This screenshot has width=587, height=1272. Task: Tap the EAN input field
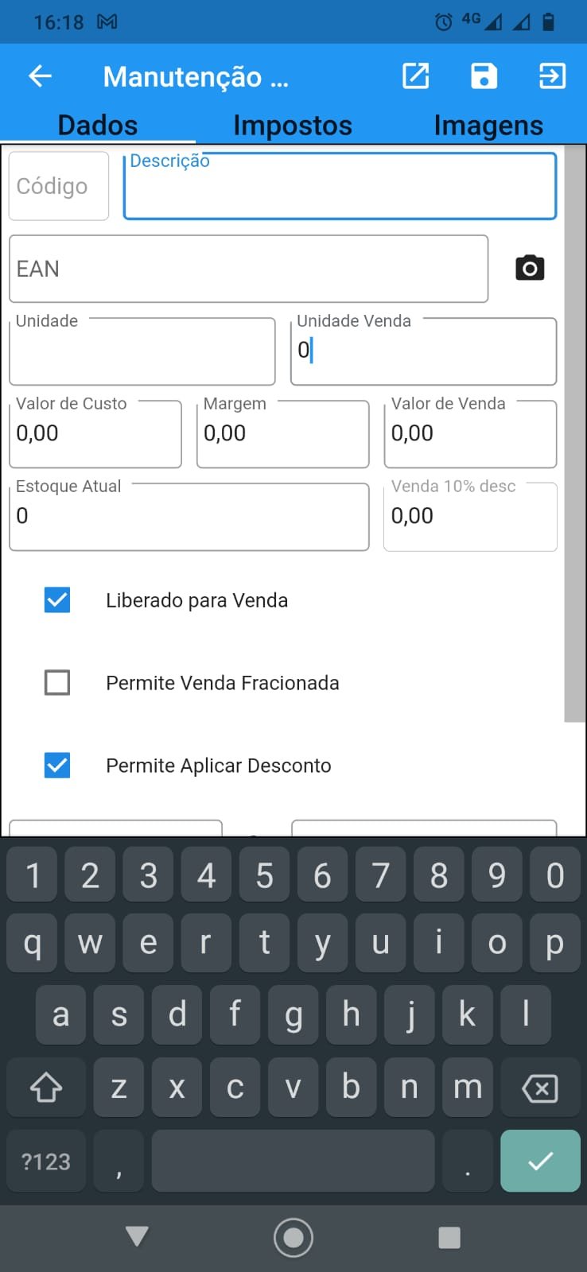(x=248, y=269)
